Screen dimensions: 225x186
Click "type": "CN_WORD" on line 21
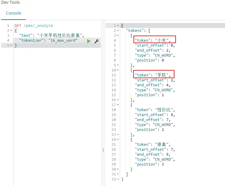tap(155, 125)
